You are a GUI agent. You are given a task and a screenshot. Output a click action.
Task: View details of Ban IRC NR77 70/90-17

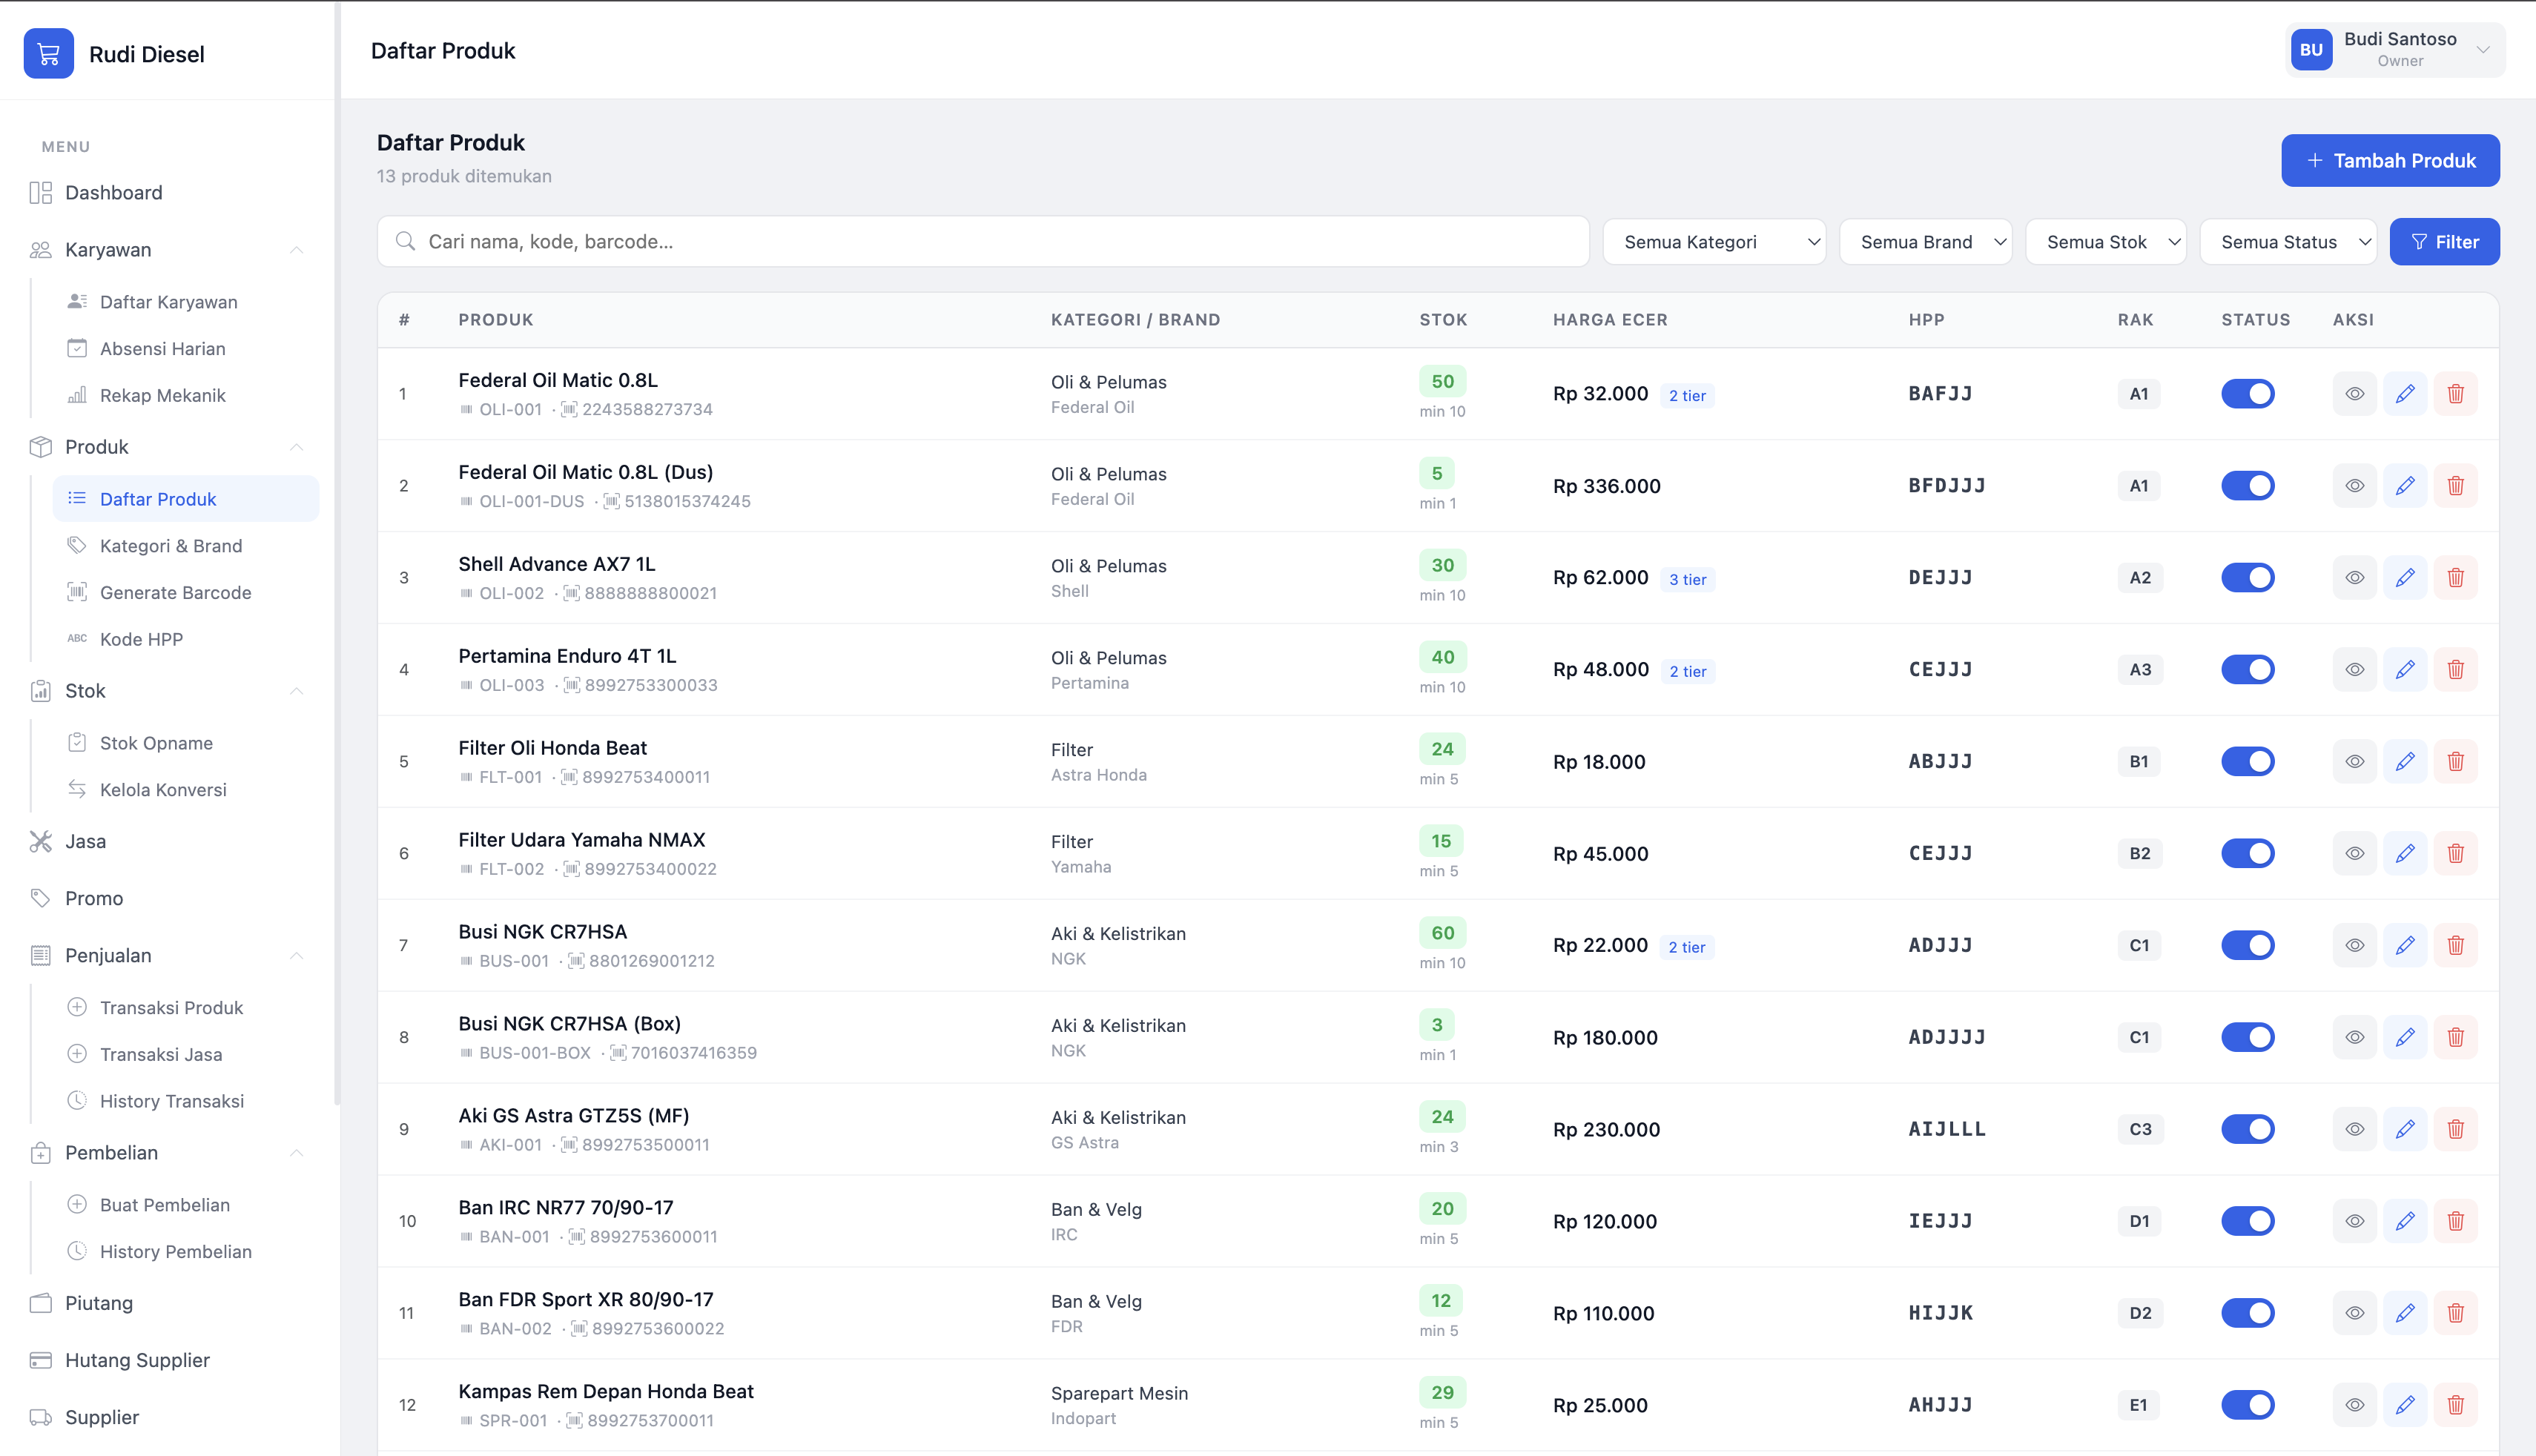2355,1222
